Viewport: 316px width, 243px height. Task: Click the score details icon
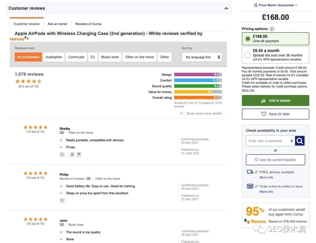coord(182,114)
